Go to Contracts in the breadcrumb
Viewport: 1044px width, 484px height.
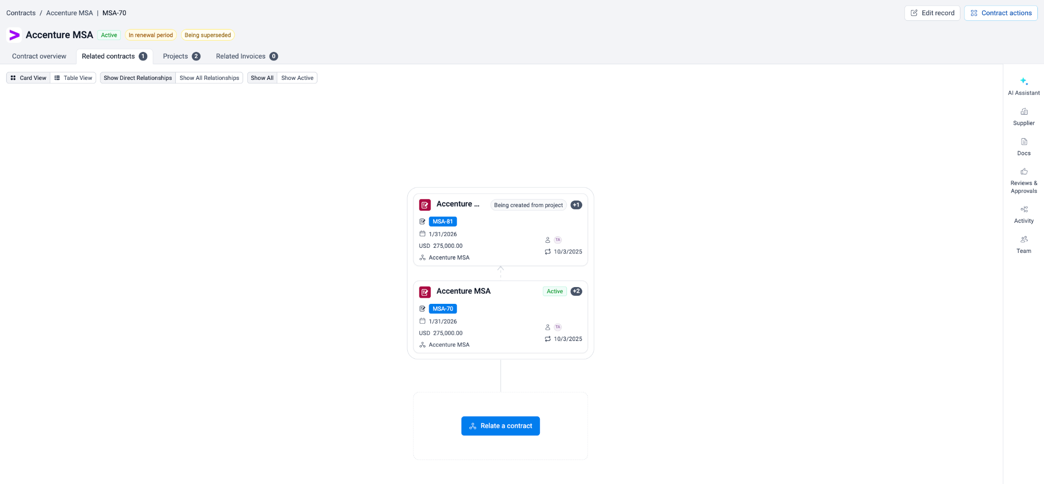tap(21, 13)
